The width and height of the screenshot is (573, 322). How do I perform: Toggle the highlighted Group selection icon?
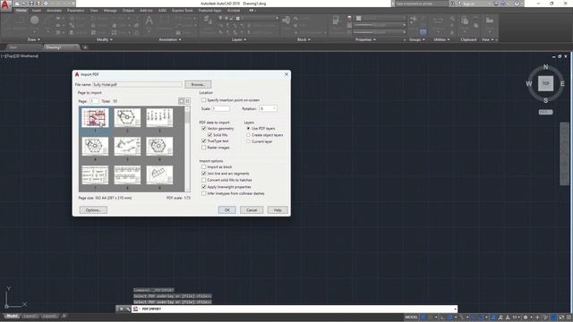[x=423, y=32]
